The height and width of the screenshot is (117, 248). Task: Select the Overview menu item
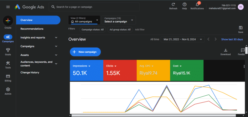pos(38,20)
